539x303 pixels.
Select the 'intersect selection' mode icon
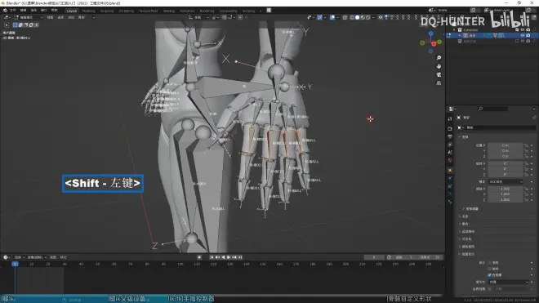click(37, 25)
